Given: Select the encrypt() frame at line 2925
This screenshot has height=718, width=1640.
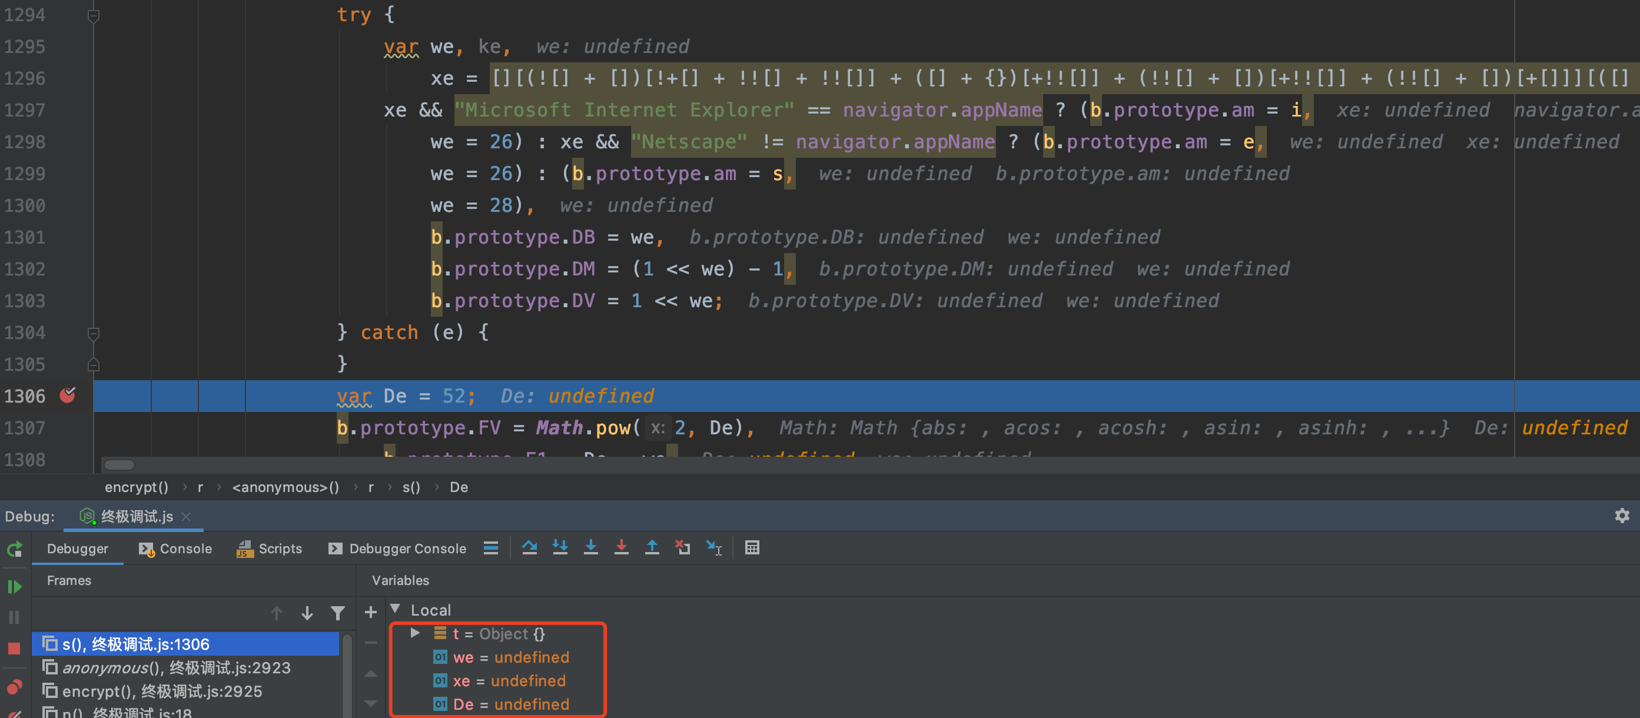Looking at the screenshot, I should click(x=162, y=692).
